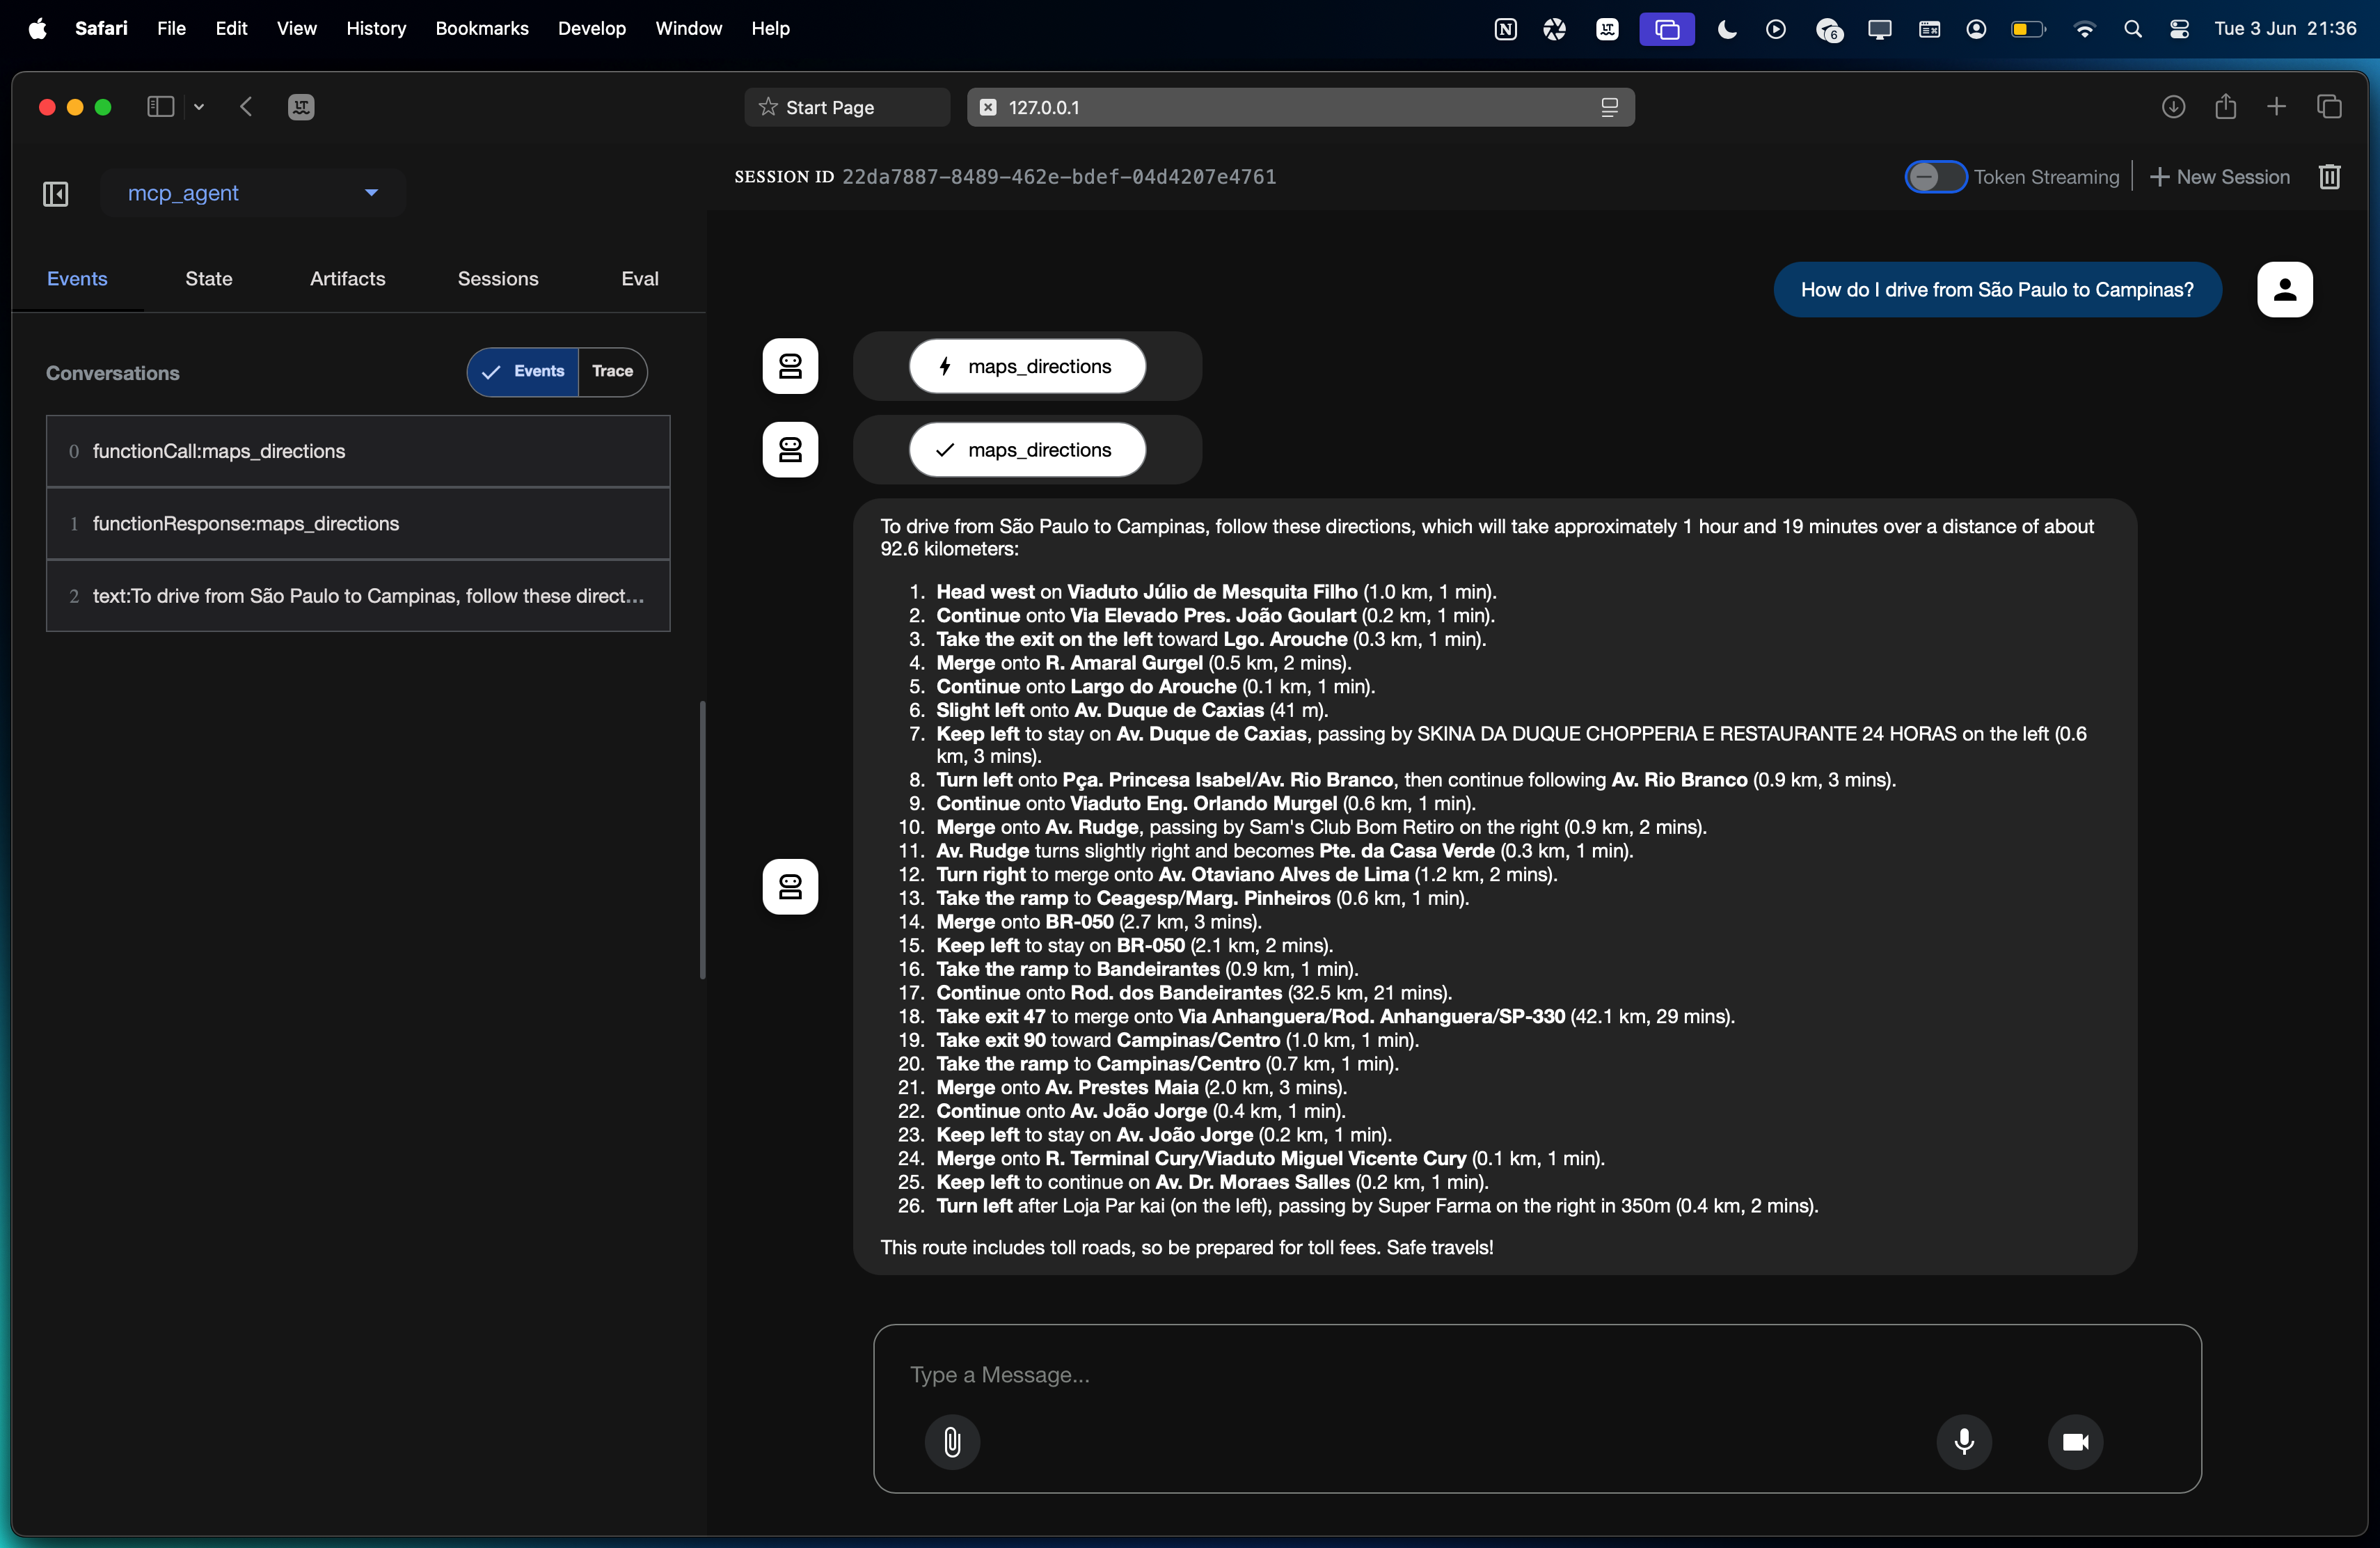This screenshot has height=1548, width=2380.
Task: Toggle the Token Streaming switch
Action: pyautogui.click(x=1935, y=177)
